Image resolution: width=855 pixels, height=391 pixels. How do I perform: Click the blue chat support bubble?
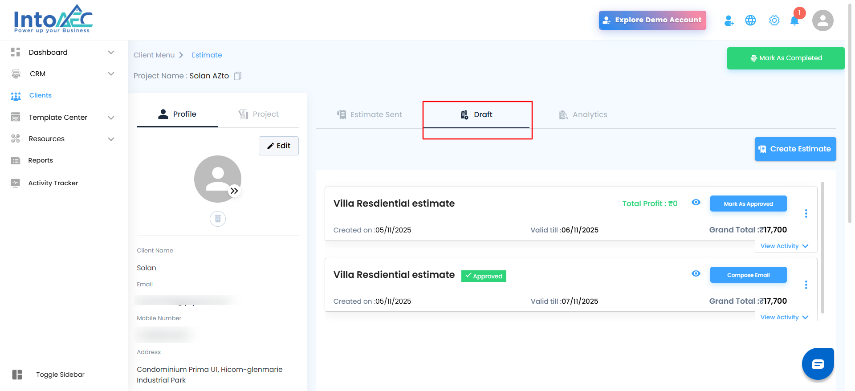pyautogui.click(x=818, y=364)
